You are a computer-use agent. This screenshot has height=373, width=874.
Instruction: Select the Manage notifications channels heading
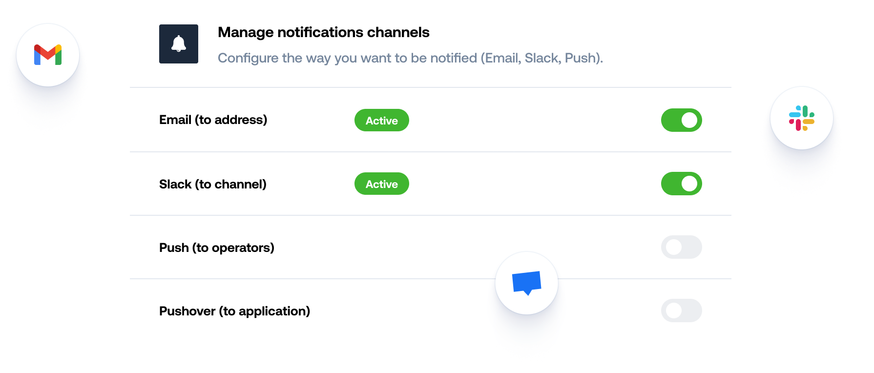323,32
